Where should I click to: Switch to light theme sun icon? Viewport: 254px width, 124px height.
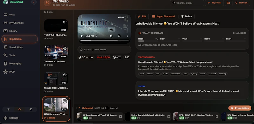point(9,109)
